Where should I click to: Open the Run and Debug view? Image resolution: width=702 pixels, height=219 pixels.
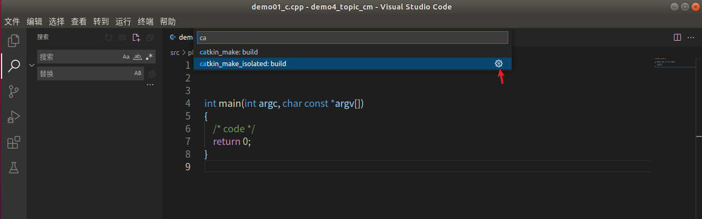pyautogui.click(x=14, y=117)
